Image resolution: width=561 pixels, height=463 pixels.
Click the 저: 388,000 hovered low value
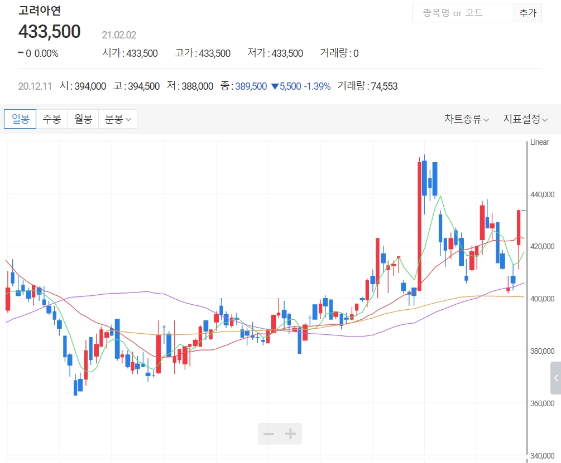tap(190, 86)
